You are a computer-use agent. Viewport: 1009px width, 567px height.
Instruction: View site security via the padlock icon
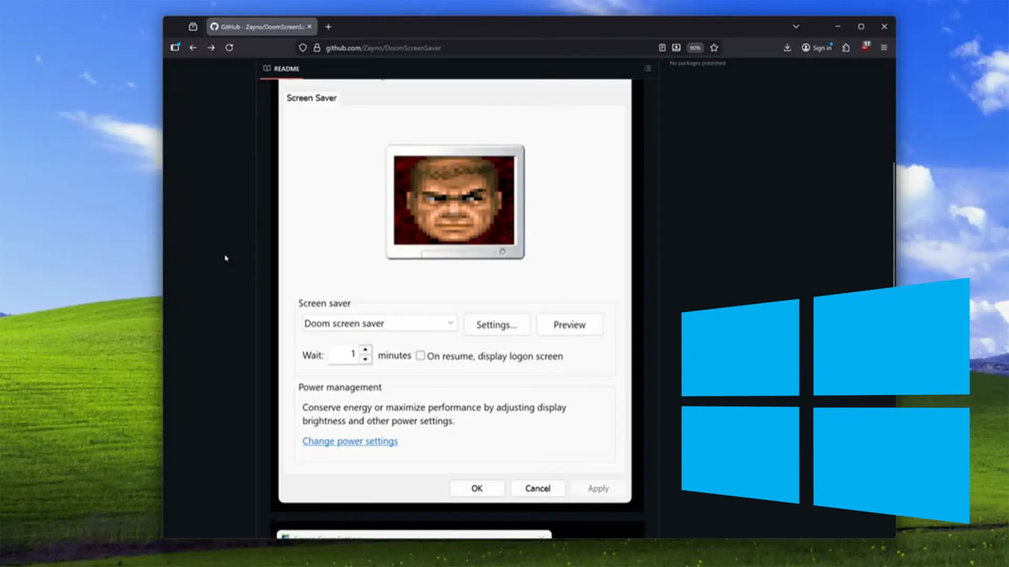pos(316,48)
